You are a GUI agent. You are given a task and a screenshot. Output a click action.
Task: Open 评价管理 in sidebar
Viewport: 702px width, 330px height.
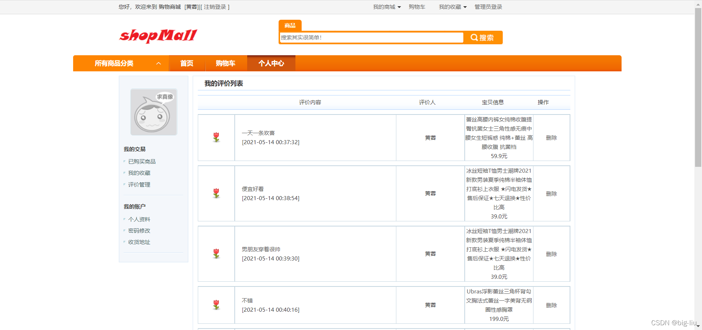[139, 184]
